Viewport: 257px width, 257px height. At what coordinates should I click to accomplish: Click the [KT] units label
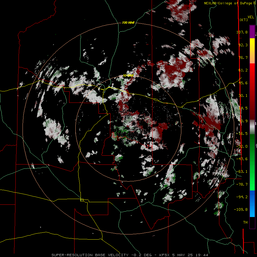click(x=244, y=20)
